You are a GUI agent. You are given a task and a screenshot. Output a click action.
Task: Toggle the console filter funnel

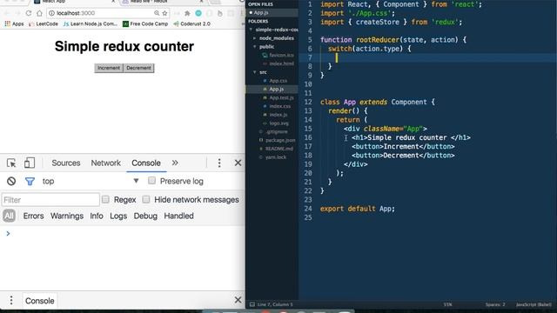coord(30,182)
